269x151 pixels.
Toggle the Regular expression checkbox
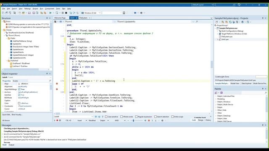(x=136, y=117)
